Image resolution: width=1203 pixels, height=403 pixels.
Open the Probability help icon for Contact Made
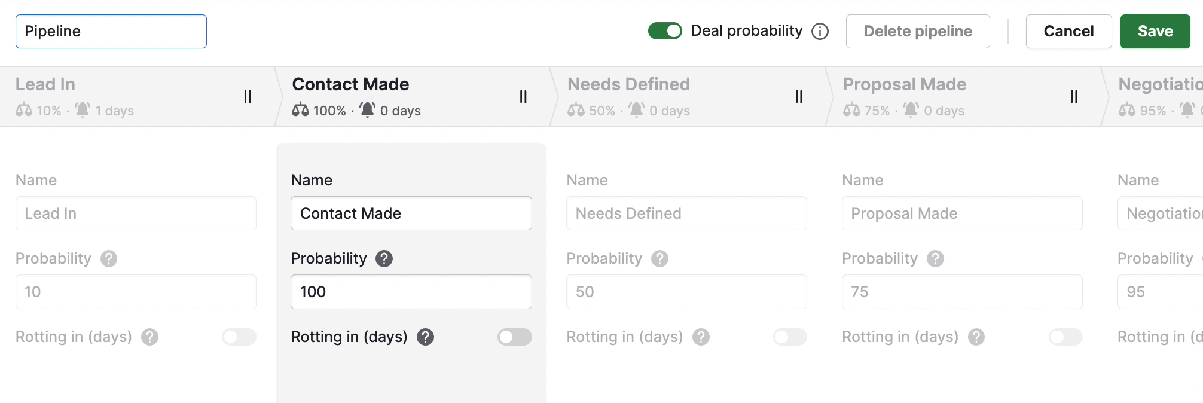coord(384,258)
